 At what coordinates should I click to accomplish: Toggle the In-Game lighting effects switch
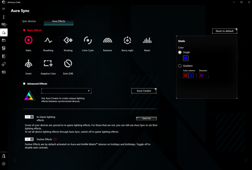point(29,117)
